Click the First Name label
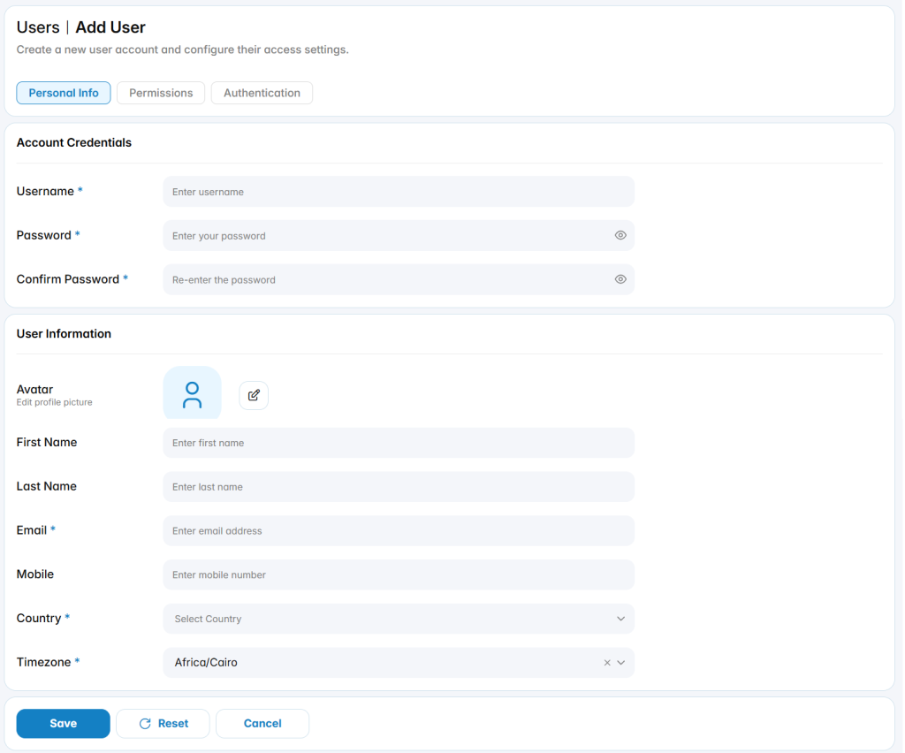Image resolution: width=905 pixels, height=753 pixels. (x=47, y=443)
